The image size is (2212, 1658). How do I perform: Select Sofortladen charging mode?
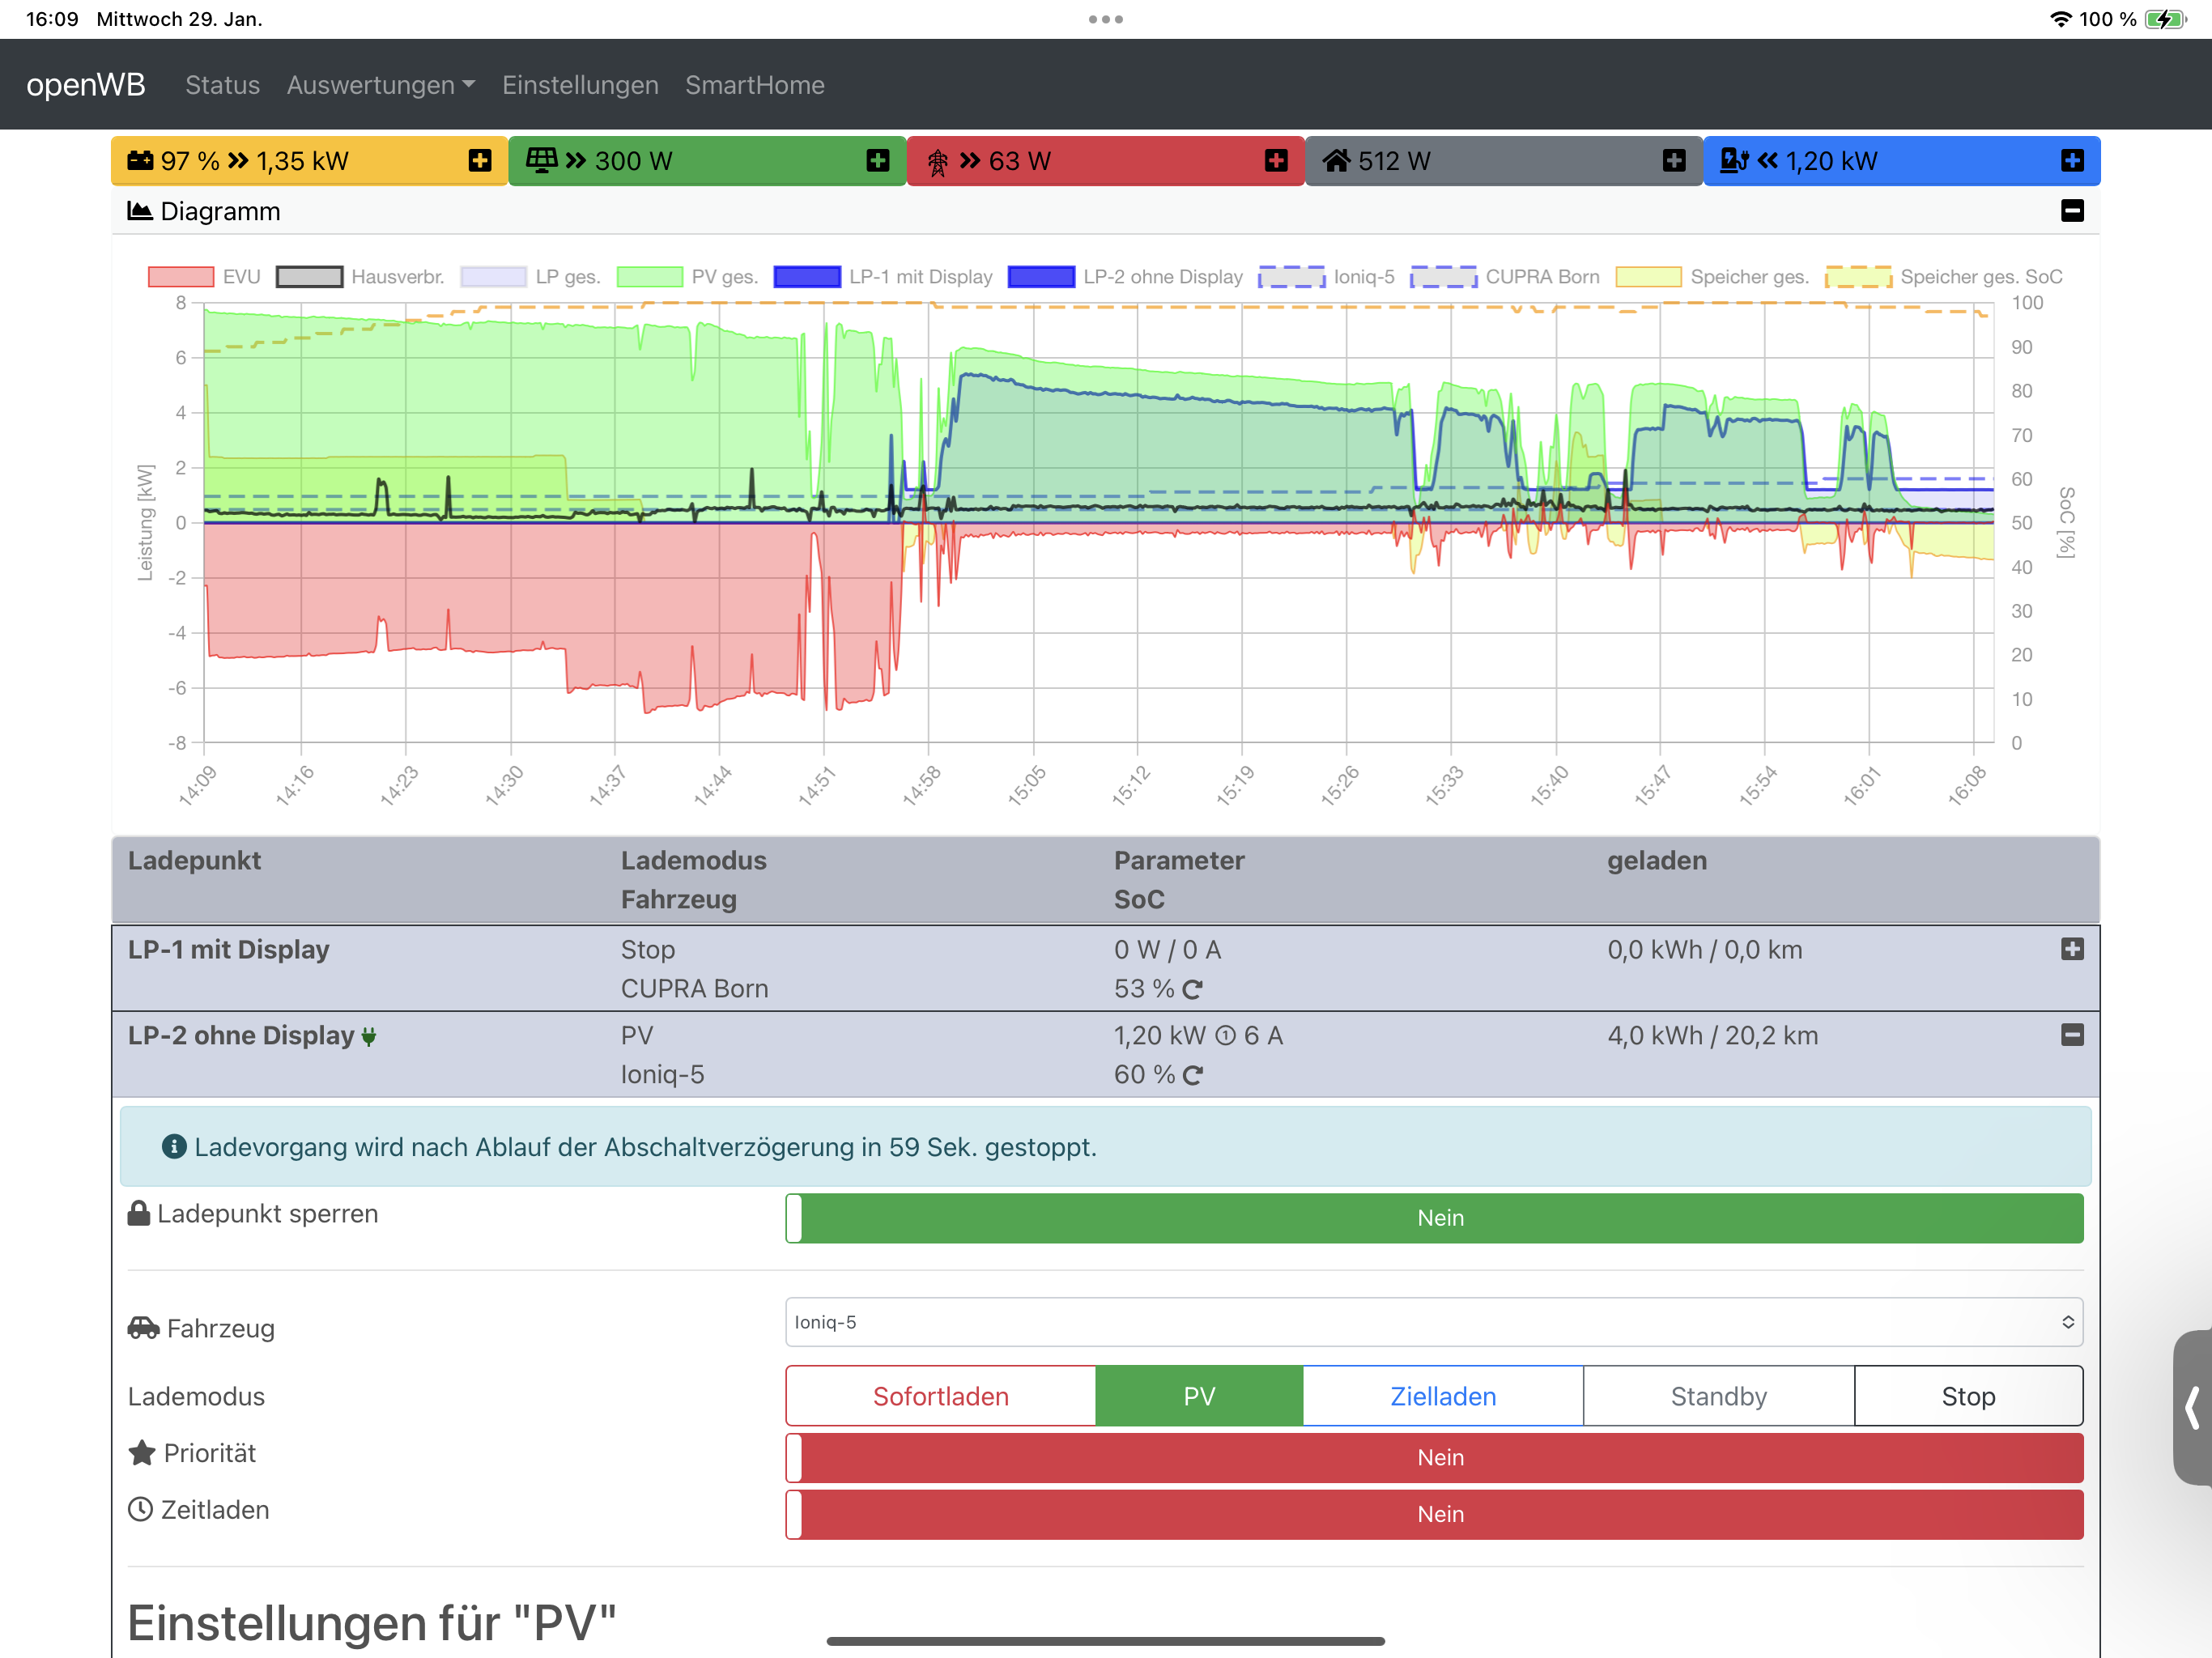940,1396
